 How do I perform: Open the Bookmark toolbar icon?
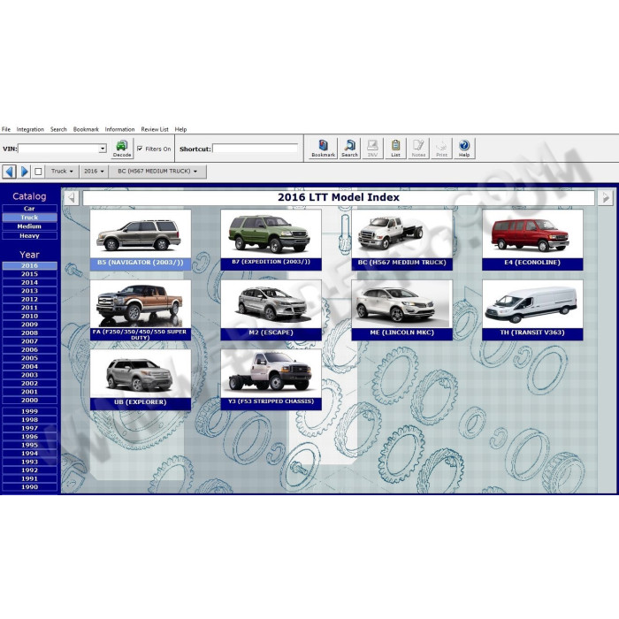click(x=323, y=149)
